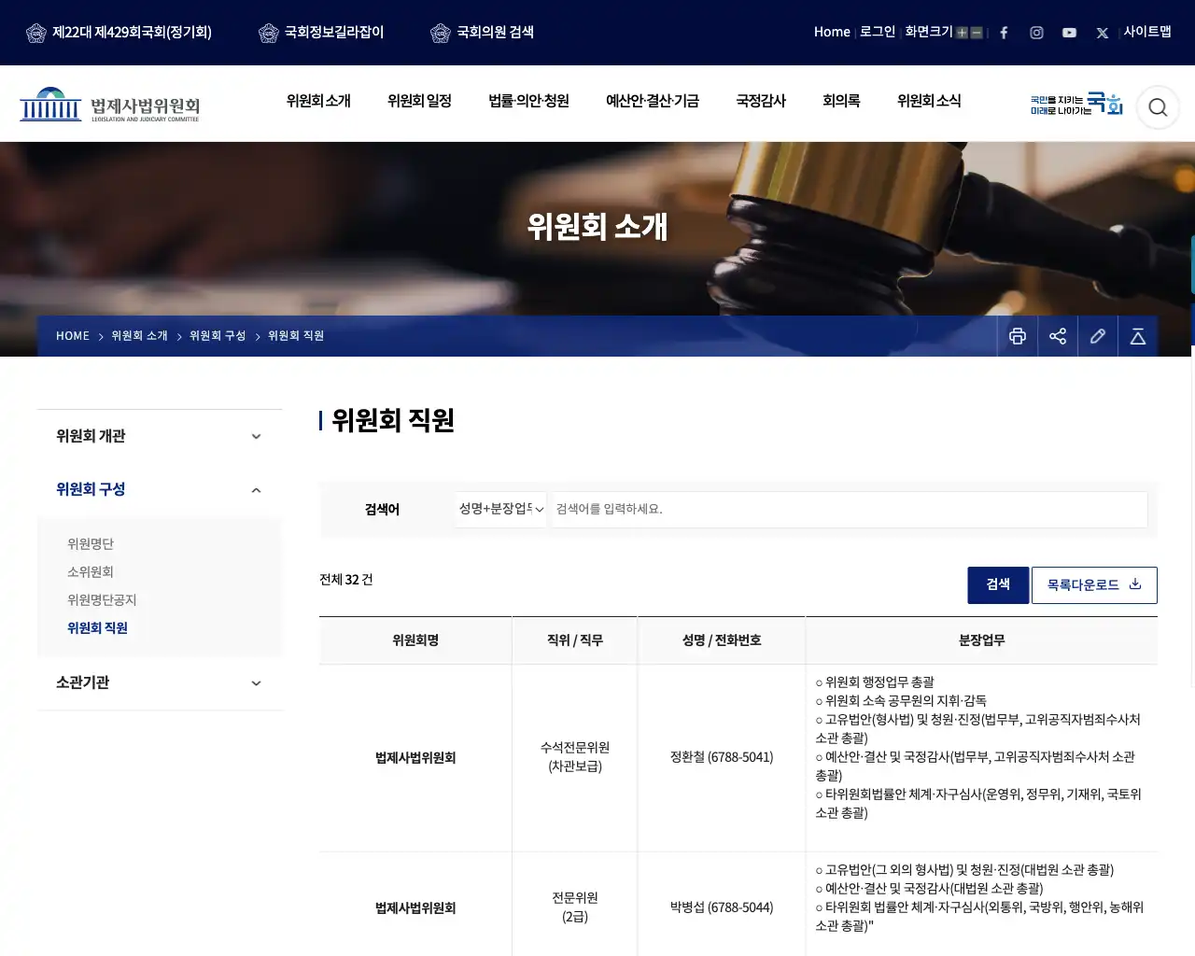Open the X (Twitter) icon link

coord(1103,33)
